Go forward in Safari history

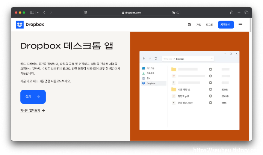[51, 12]
